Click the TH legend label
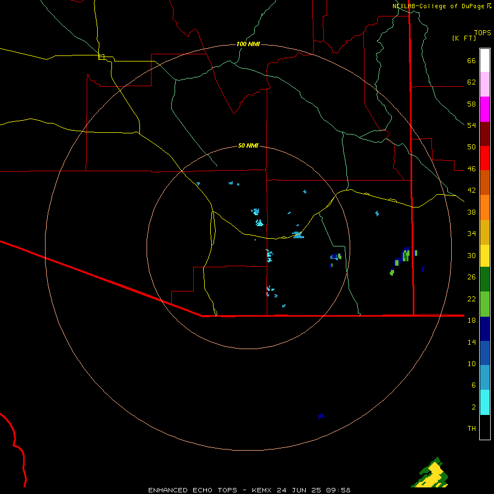The height and width of the screenshot is (494, 494). click(471, 429)
